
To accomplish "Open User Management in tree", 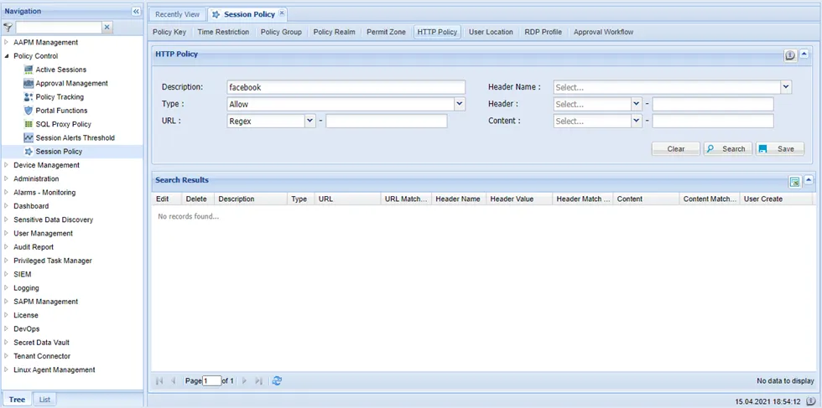I will 43,233.
